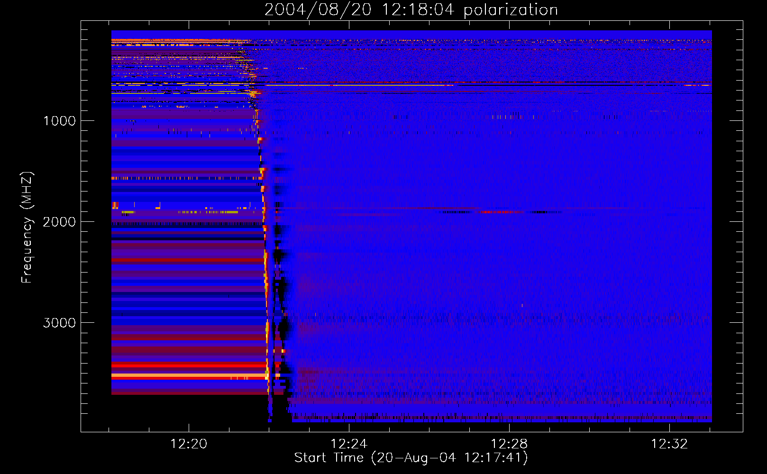Click the 1000 frequency tick label
This screenshot has width=767, height=474.
(x=60, y=121)
